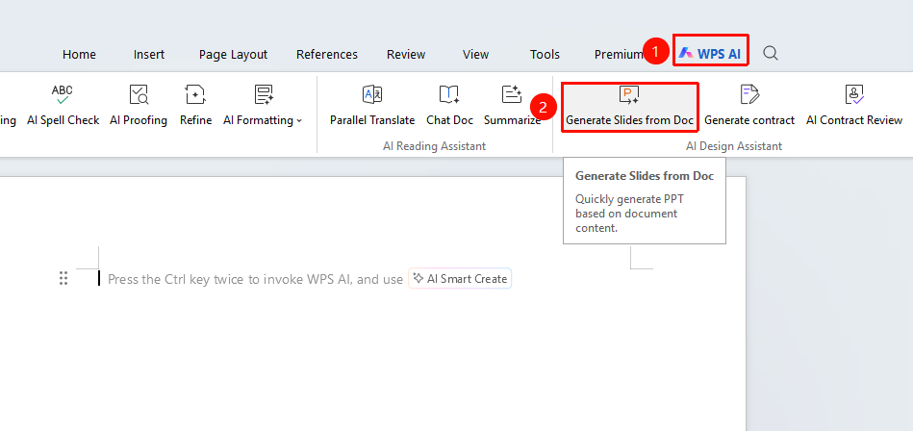
Task: Click the paragraph drag handle dots
Action: point(63,278)
